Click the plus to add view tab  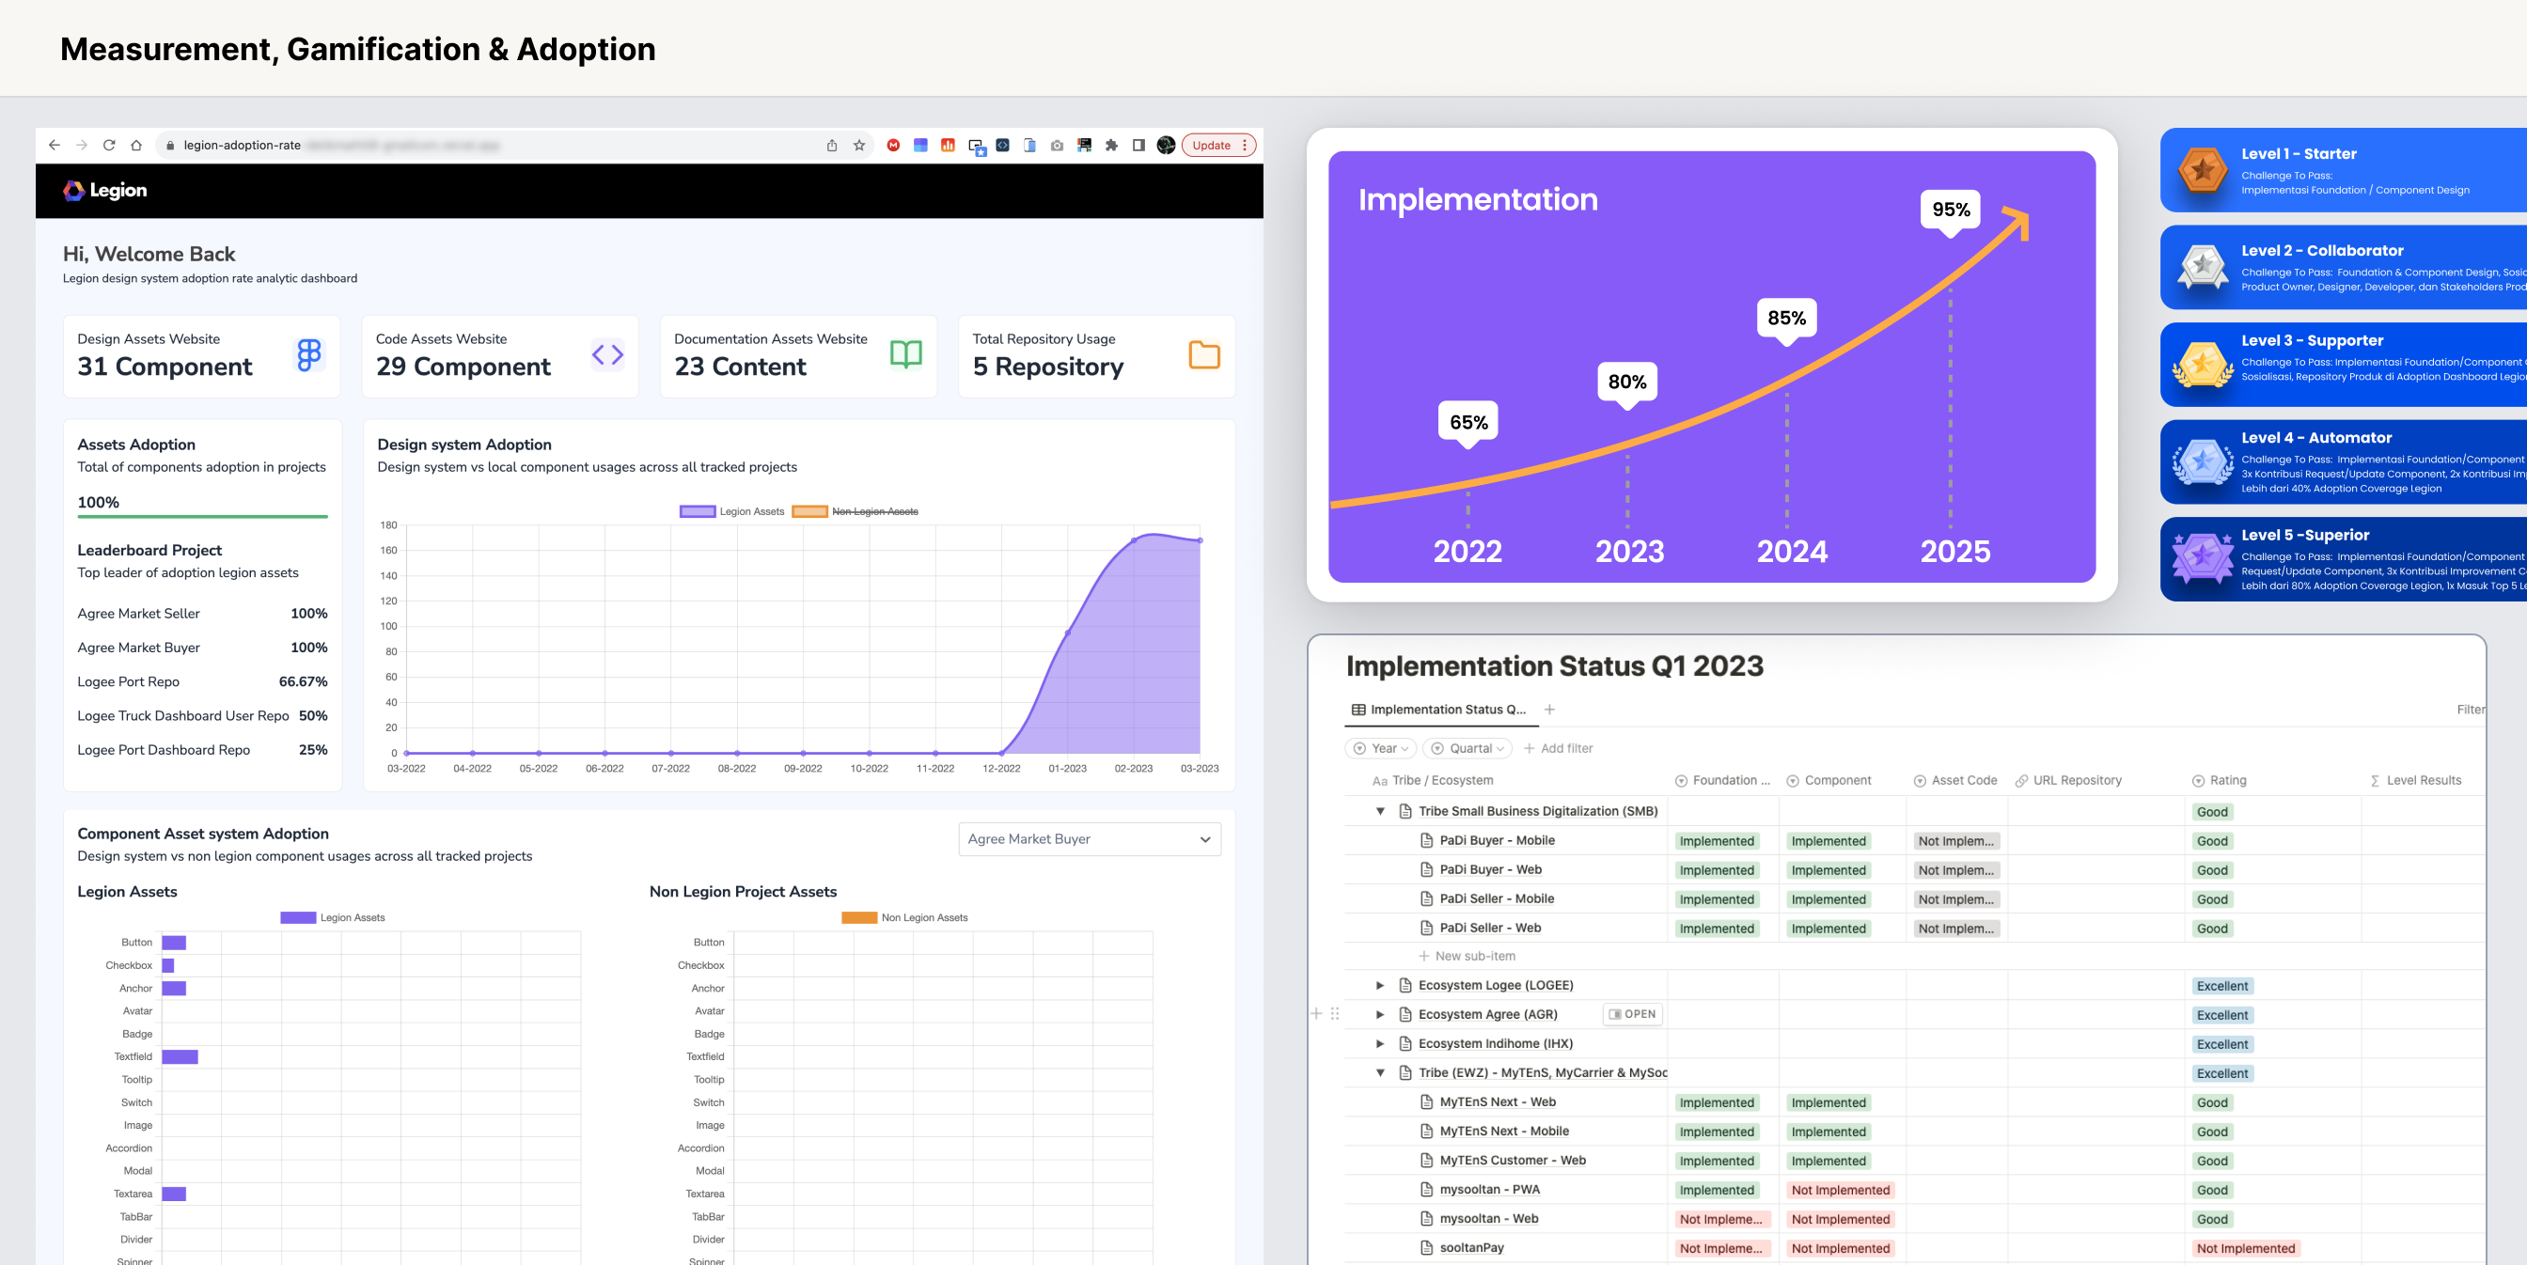point(1550,709)
